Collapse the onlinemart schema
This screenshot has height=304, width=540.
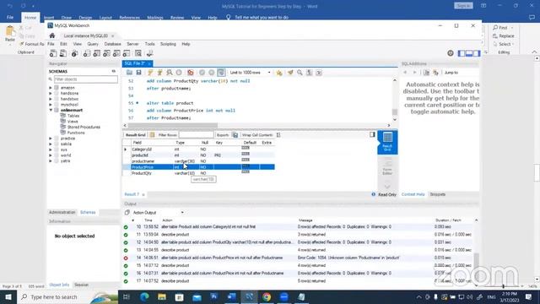point(51,111)
